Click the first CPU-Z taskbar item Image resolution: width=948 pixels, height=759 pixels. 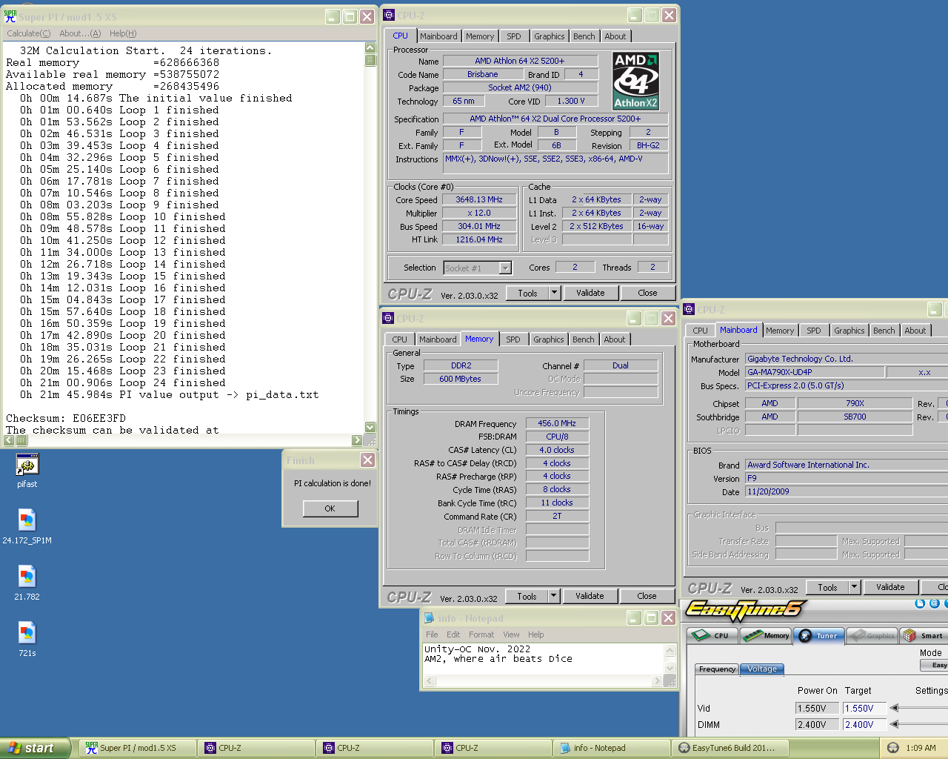(256, 748)
